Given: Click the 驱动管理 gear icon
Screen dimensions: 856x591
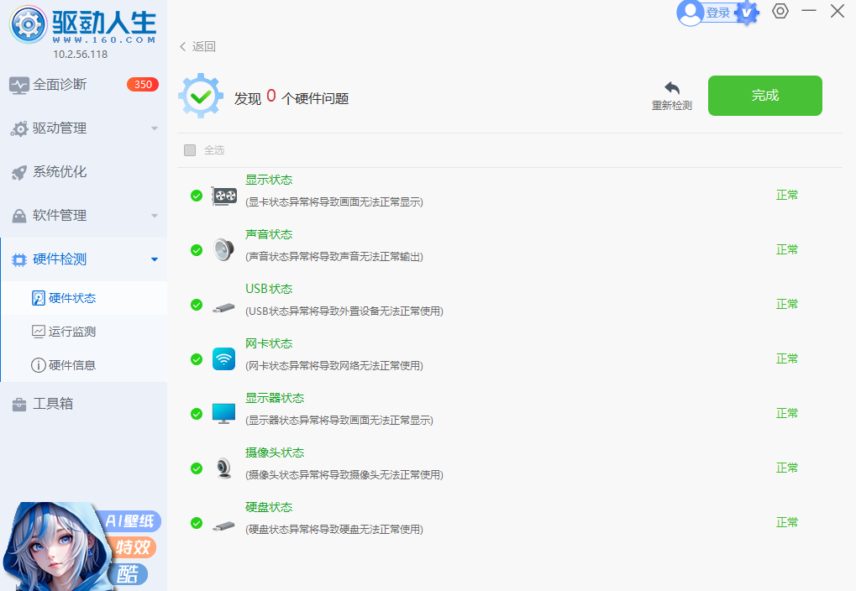Looking at the screenshot, I should (19, 128).
